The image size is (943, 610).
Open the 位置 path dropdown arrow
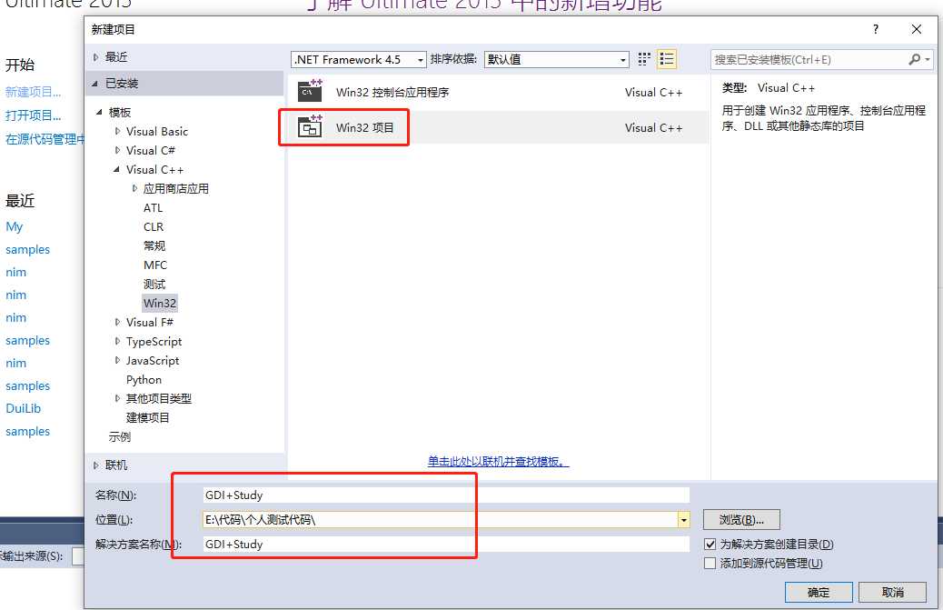click(x=684, y=520)
